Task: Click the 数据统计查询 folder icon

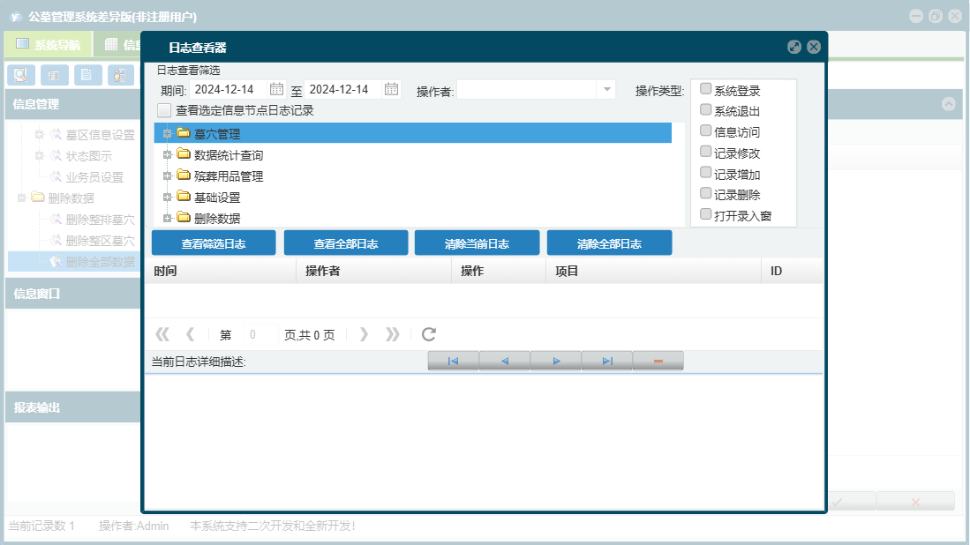Action: [x=183, y=153]
